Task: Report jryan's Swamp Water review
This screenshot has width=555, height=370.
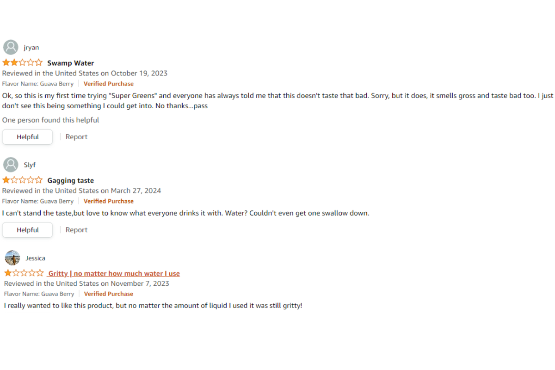Action: coord(76,137)
